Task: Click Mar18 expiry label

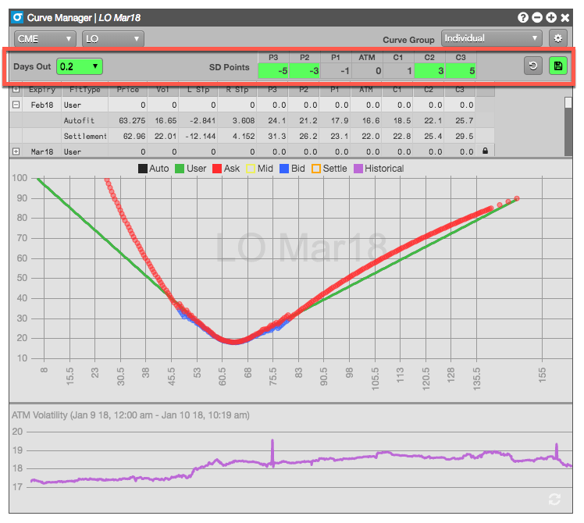Action: point(42,152)
